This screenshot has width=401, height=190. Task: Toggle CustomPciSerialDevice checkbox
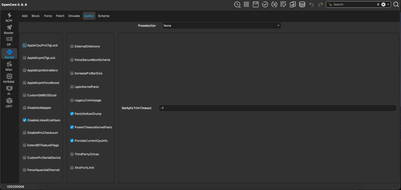[25, 158]
